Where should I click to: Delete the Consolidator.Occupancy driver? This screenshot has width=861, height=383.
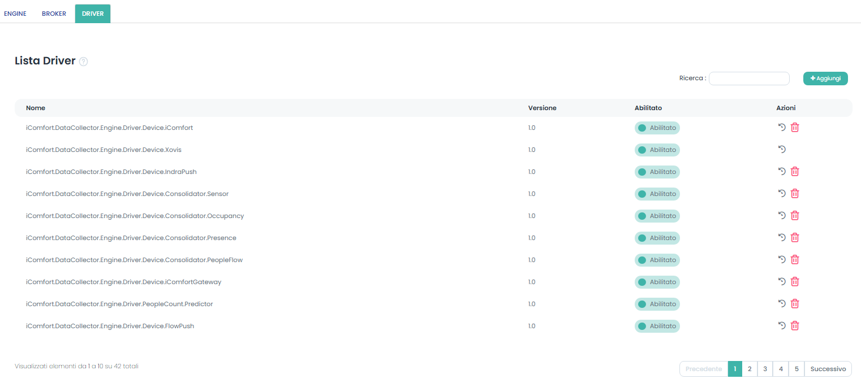click(x=795, y=216)
